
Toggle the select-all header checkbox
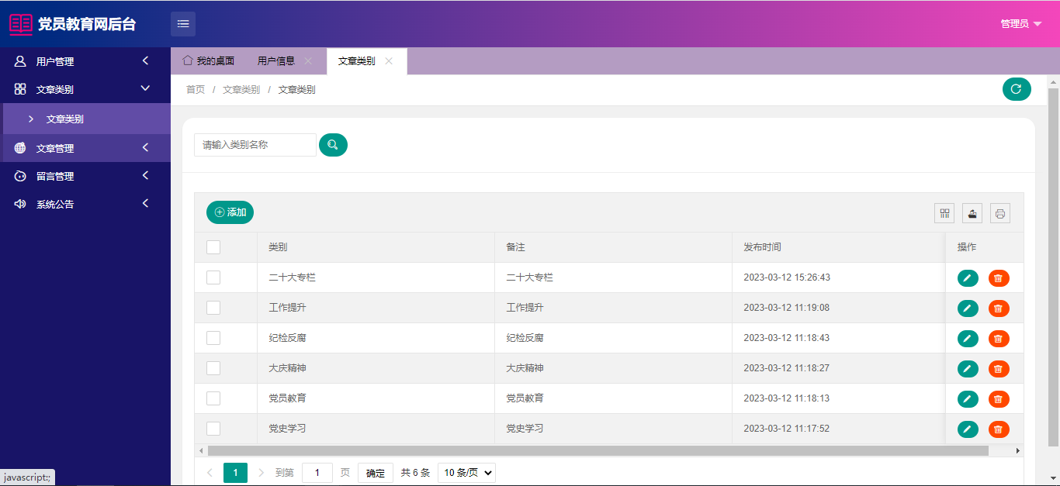[213, 247]
